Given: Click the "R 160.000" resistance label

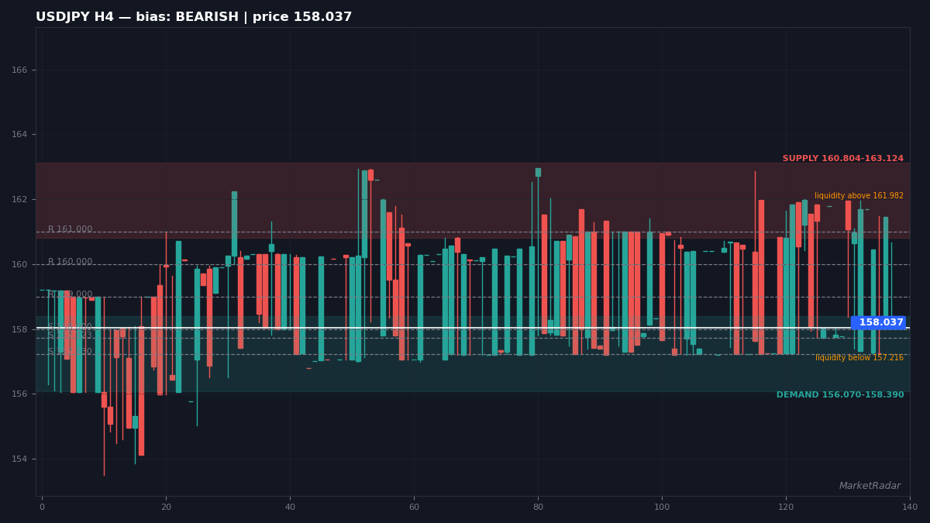Looking at the screenshot, I should tap(70, 262).
